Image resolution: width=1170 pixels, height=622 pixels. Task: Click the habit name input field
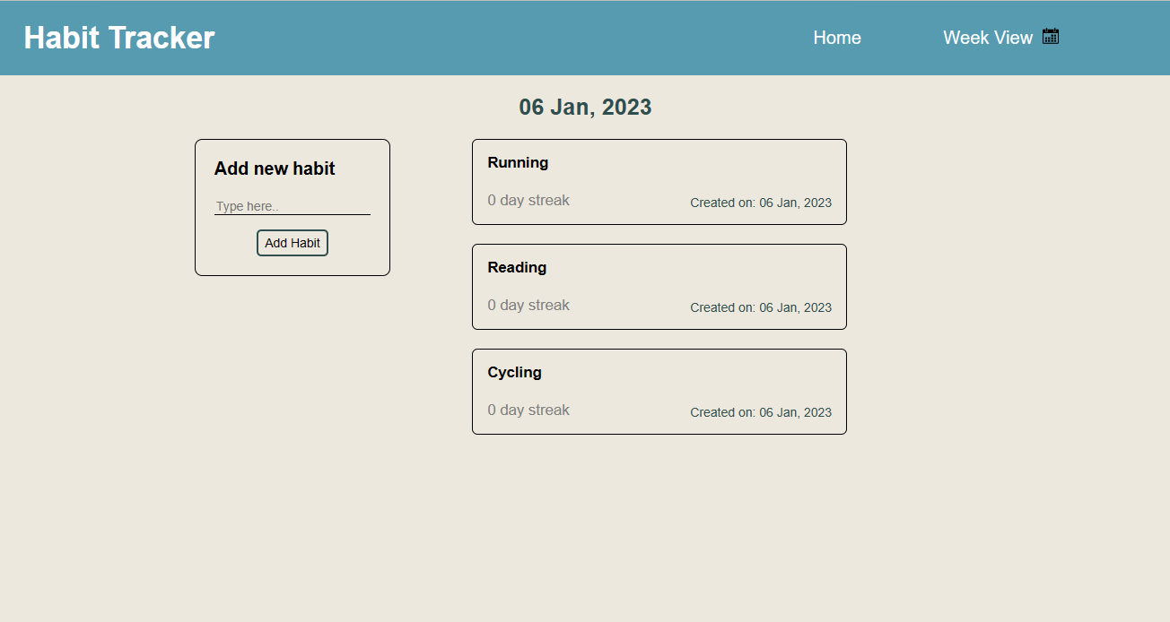click(292, 205)
